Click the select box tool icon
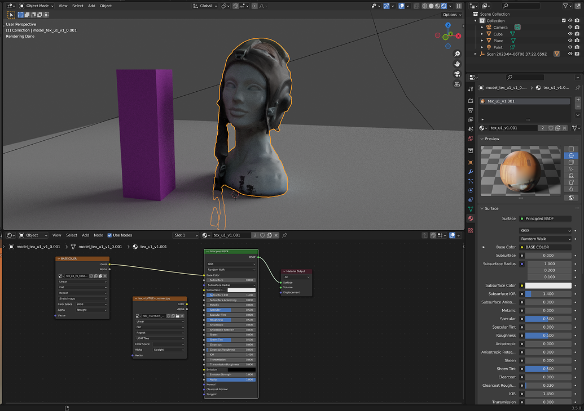 (11, 15)
